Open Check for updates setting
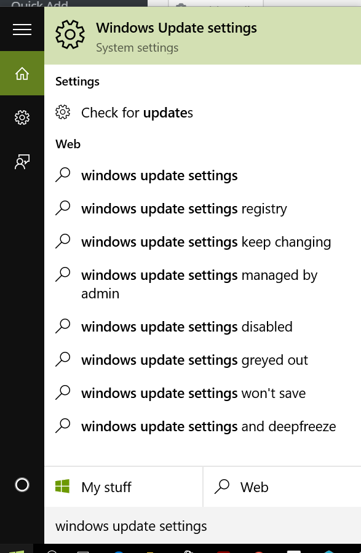361x553 pixels. [x=203, y=113]
